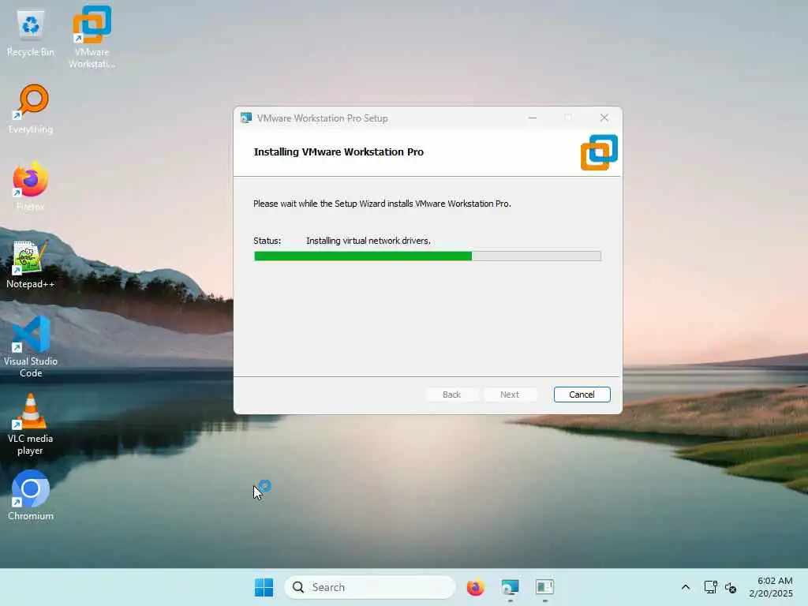This screenshot has width=808, height=606.
Task: Click the 'Status:' label in the installer
Action: (x=267, y=241)
